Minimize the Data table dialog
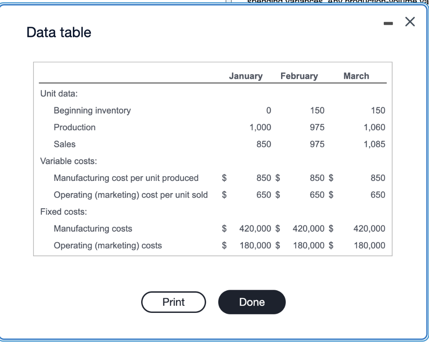Image resolution: width=429 pixels, height=348 pixels. (x=388, y=23)
